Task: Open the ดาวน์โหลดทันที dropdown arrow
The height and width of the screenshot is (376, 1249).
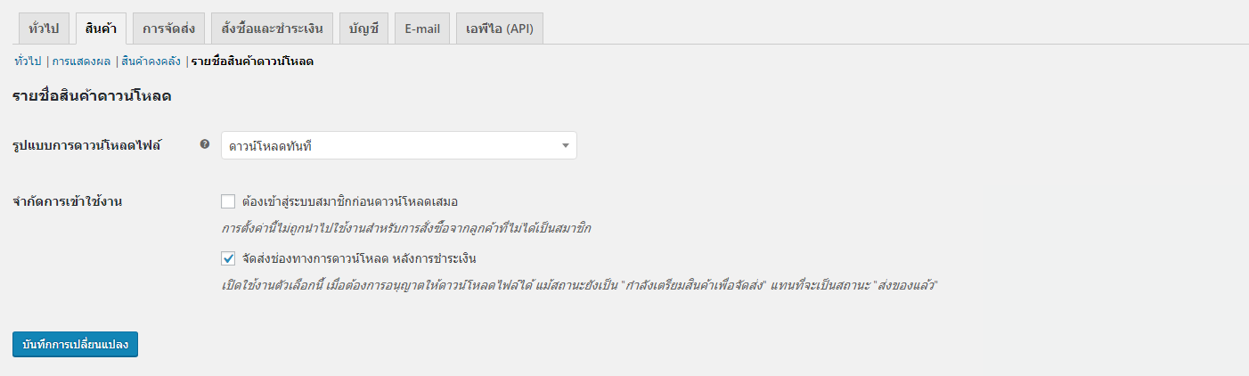Action: click(x=565, y=145)
